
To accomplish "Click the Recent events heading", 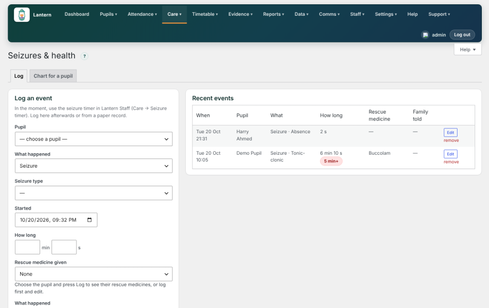I will (x=213, y=98).
